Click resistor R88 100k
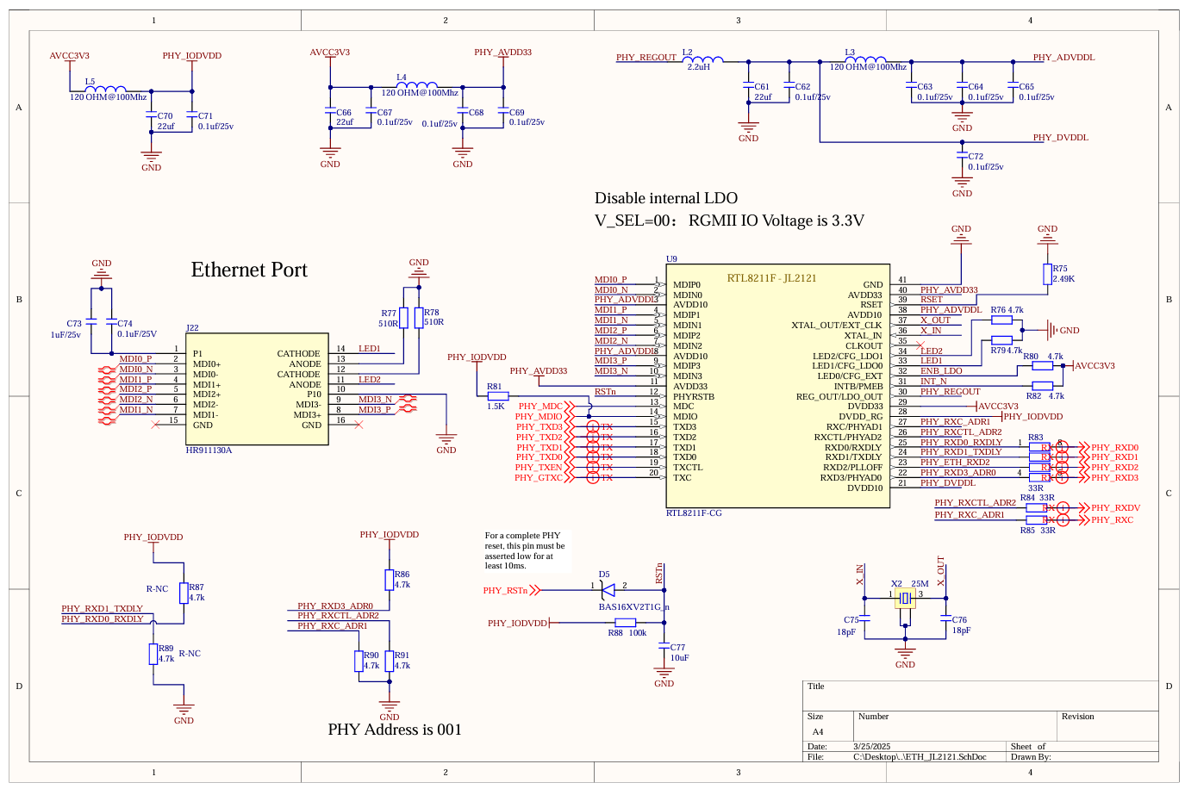This screenshot has width=1185, height=789. pos(625,622)
